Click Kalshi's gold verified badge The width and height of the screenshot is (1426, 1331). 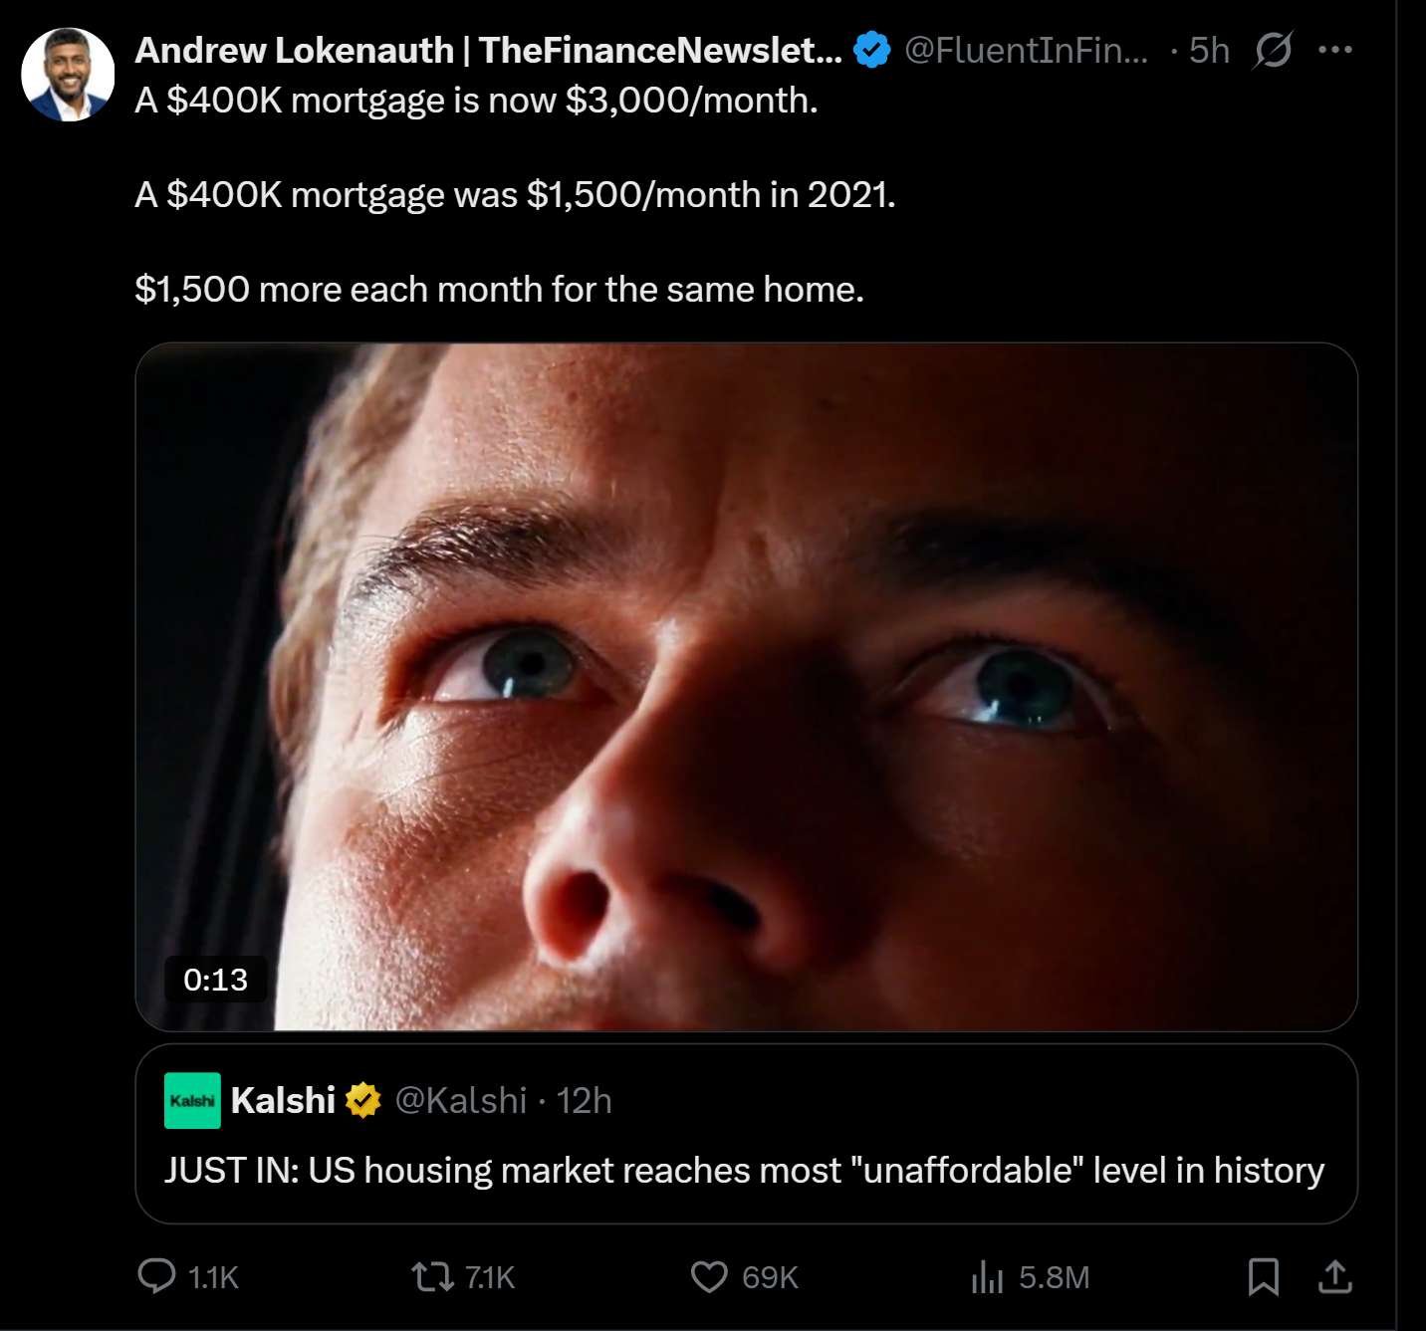[363, 1100]
